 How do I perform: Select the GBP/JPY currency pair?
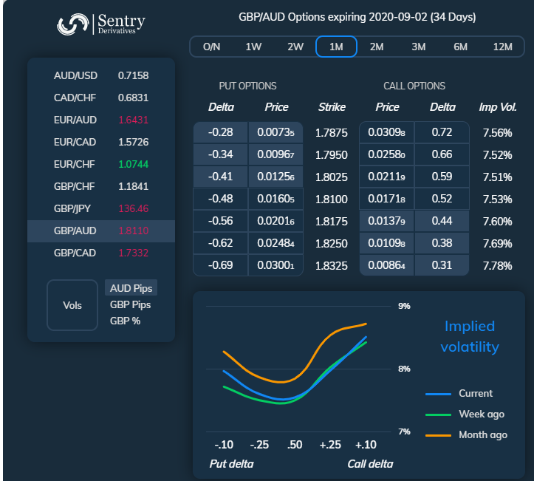pos(101,208)
